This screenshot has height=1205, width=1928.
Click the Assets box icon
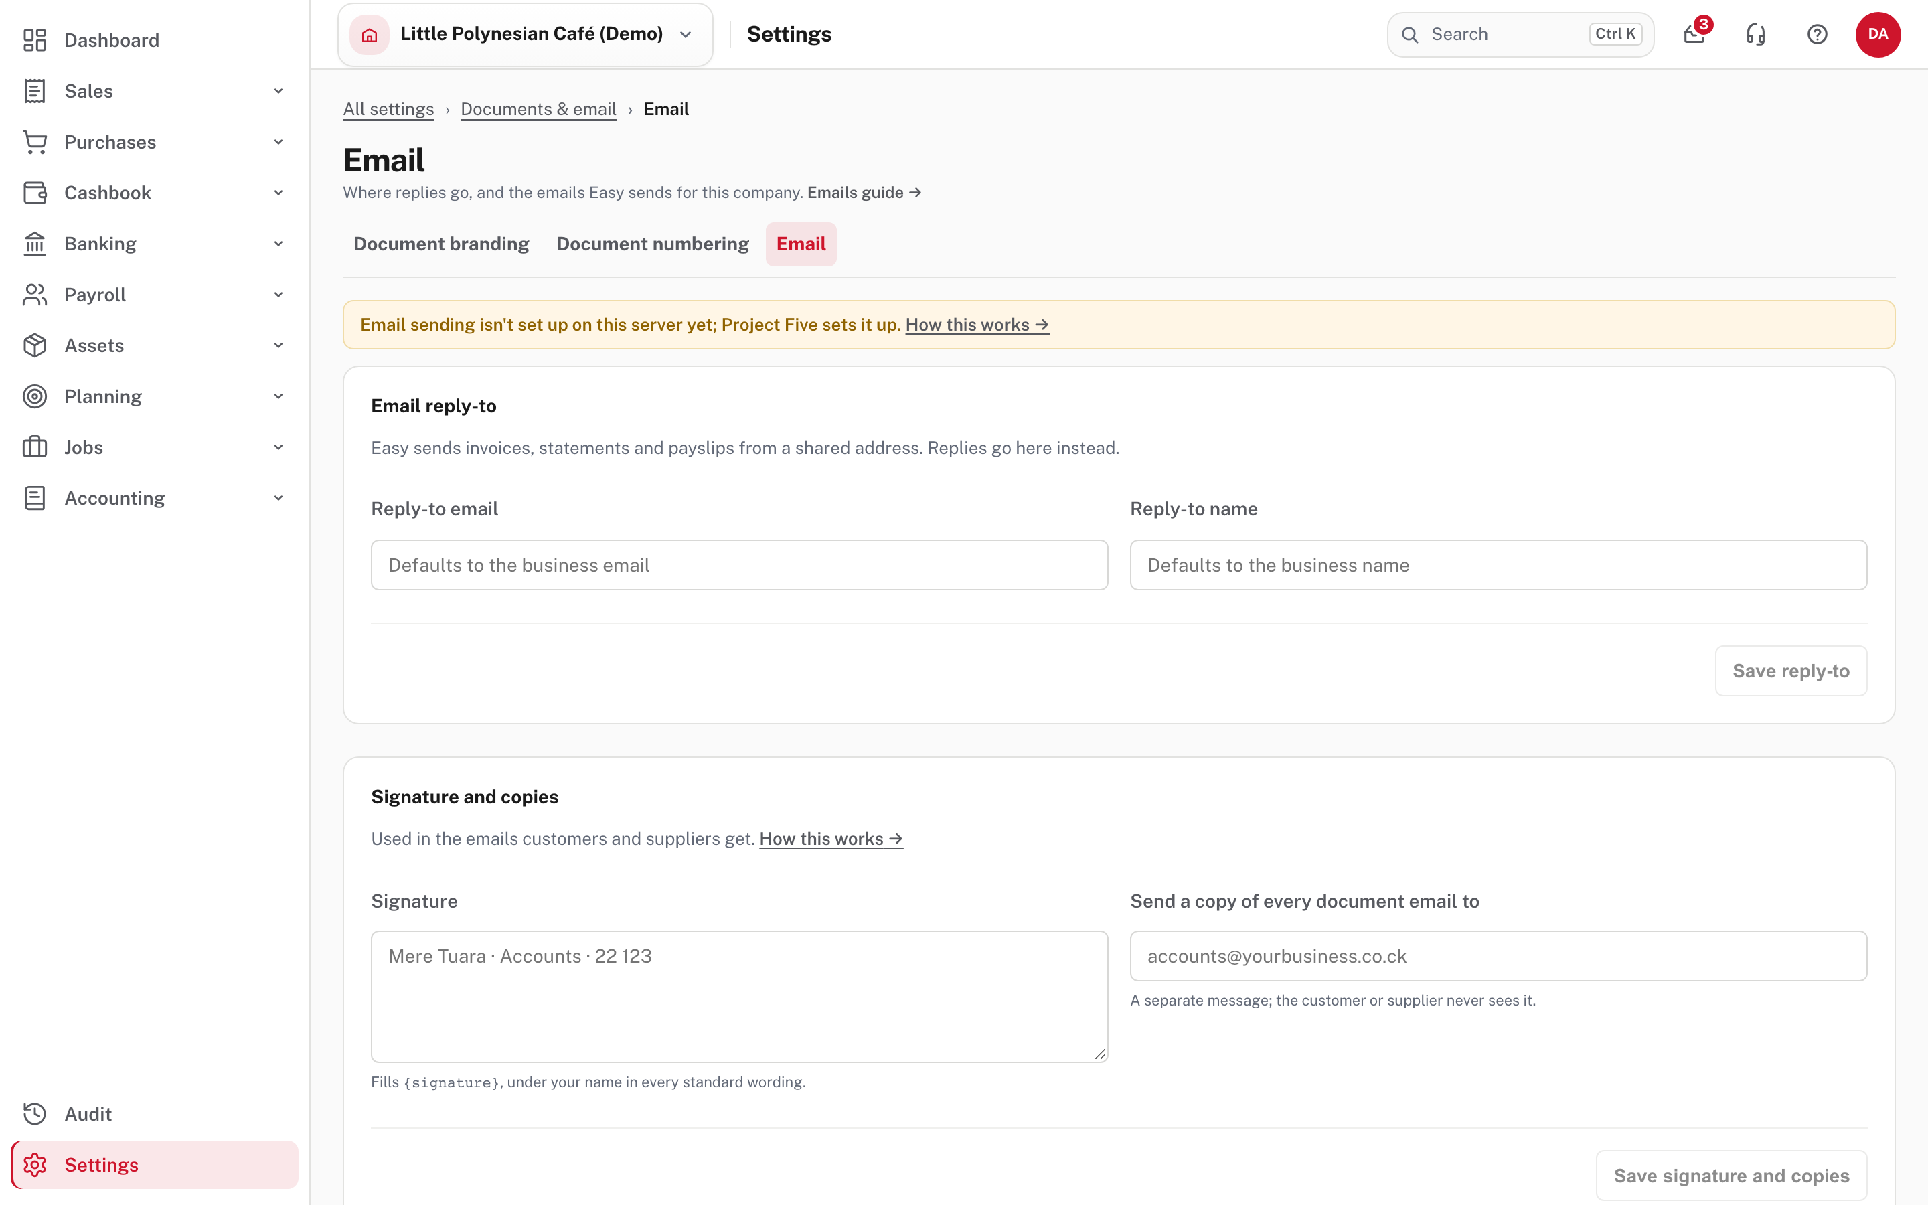tap(34, 346)
